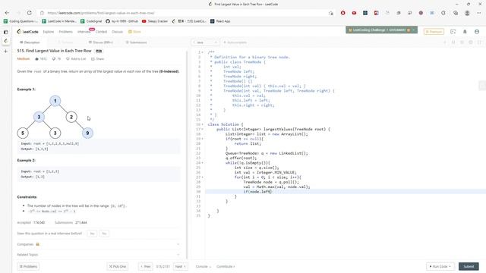The height and width of the screenshot is (273, 486).
Task: Click tree node 9 in Example 1 image
Action: (87, 133)
